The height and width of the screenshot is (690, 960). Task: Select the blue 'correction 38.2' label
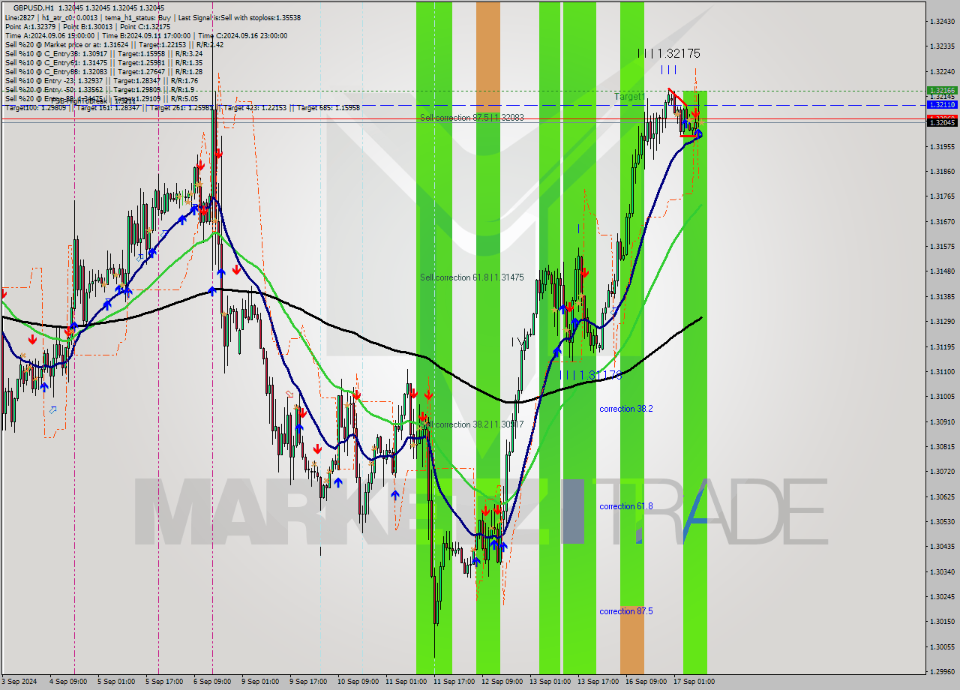(x=626, y=409)
